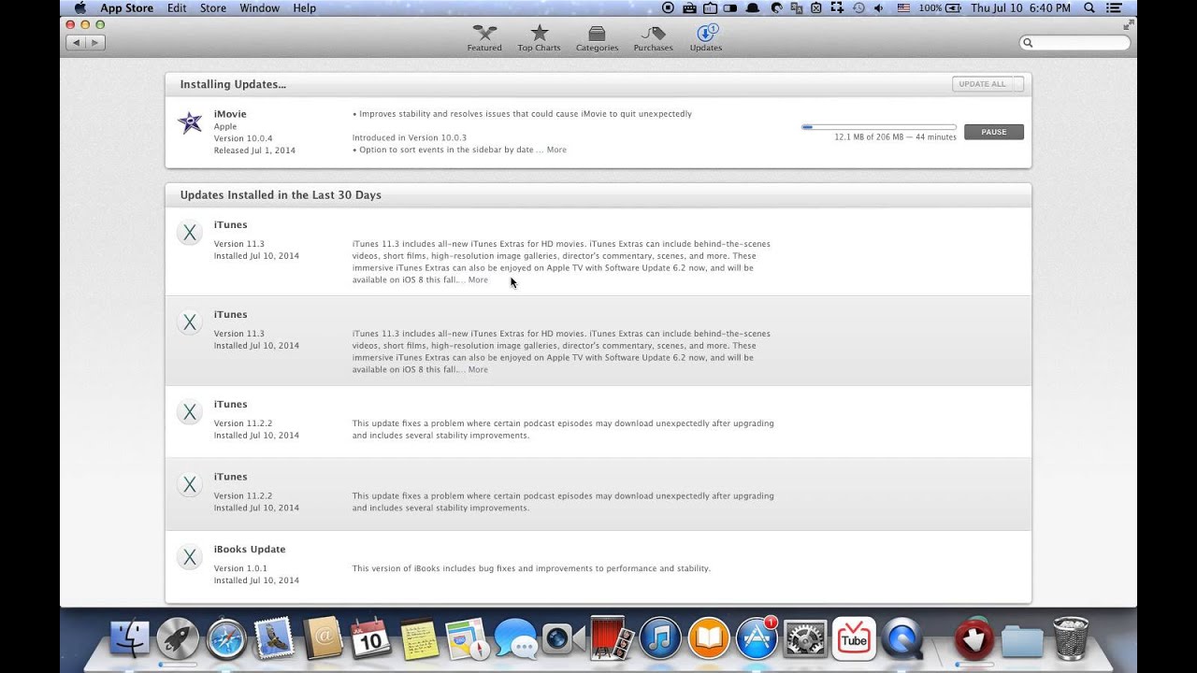Pause the iMovie update download

coord(993,132)
